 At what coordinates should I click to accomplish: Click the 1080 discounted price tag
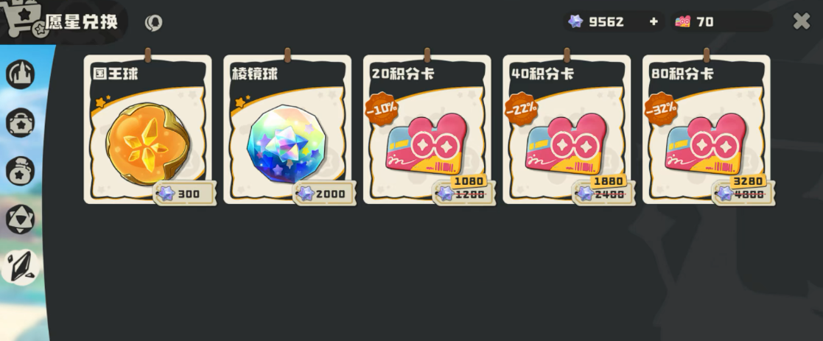pos(468,181)
